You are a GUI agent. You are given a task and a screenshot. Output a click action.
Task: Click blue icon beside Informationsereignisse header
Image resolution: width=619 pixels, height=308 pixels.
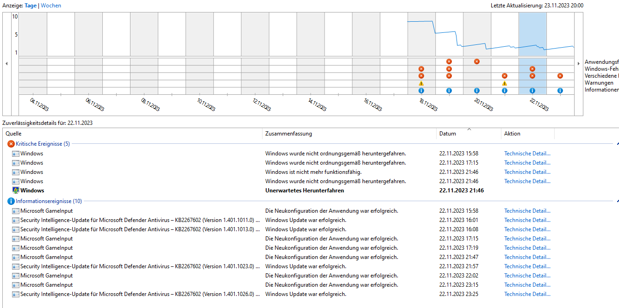pos(11,201)
